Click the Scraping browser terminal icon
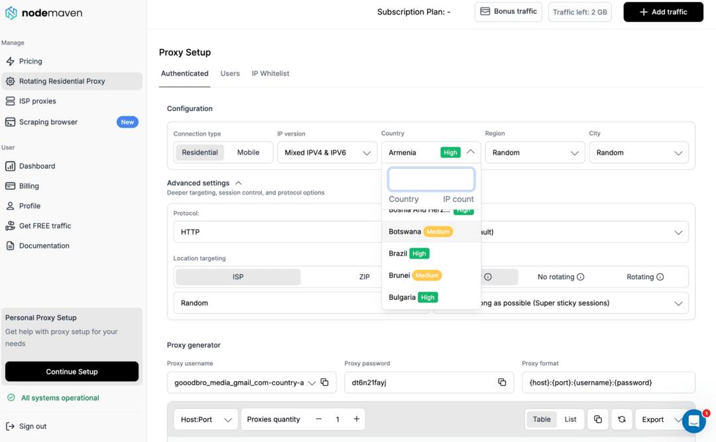The image size is (716, 442). pyautogui.click(x=10, y=122)
